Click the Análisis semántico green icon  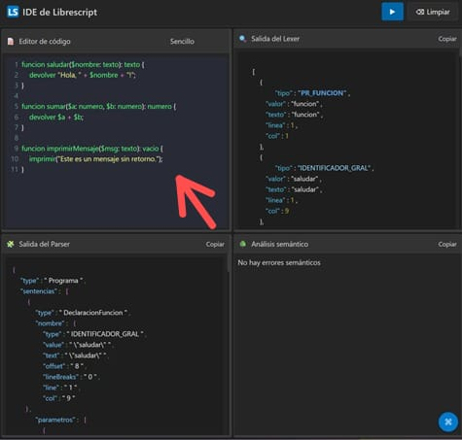(x=243, y=244)
